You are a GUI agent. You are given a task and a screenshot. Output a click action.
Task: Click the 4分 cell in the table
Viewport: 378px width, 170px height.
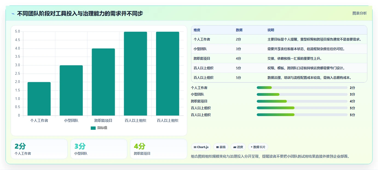point(238,59)
